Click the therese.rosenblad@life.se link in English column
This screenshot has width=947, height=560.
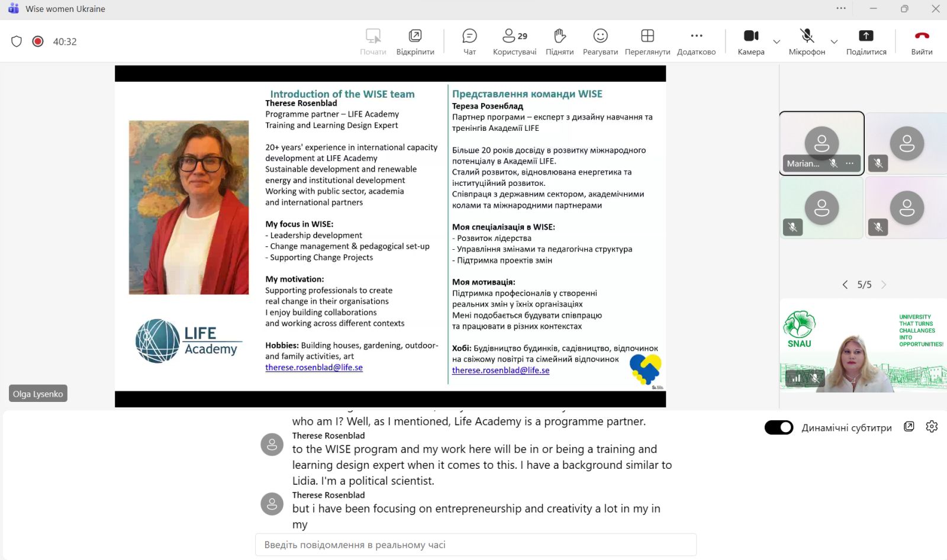coord(314,368)
